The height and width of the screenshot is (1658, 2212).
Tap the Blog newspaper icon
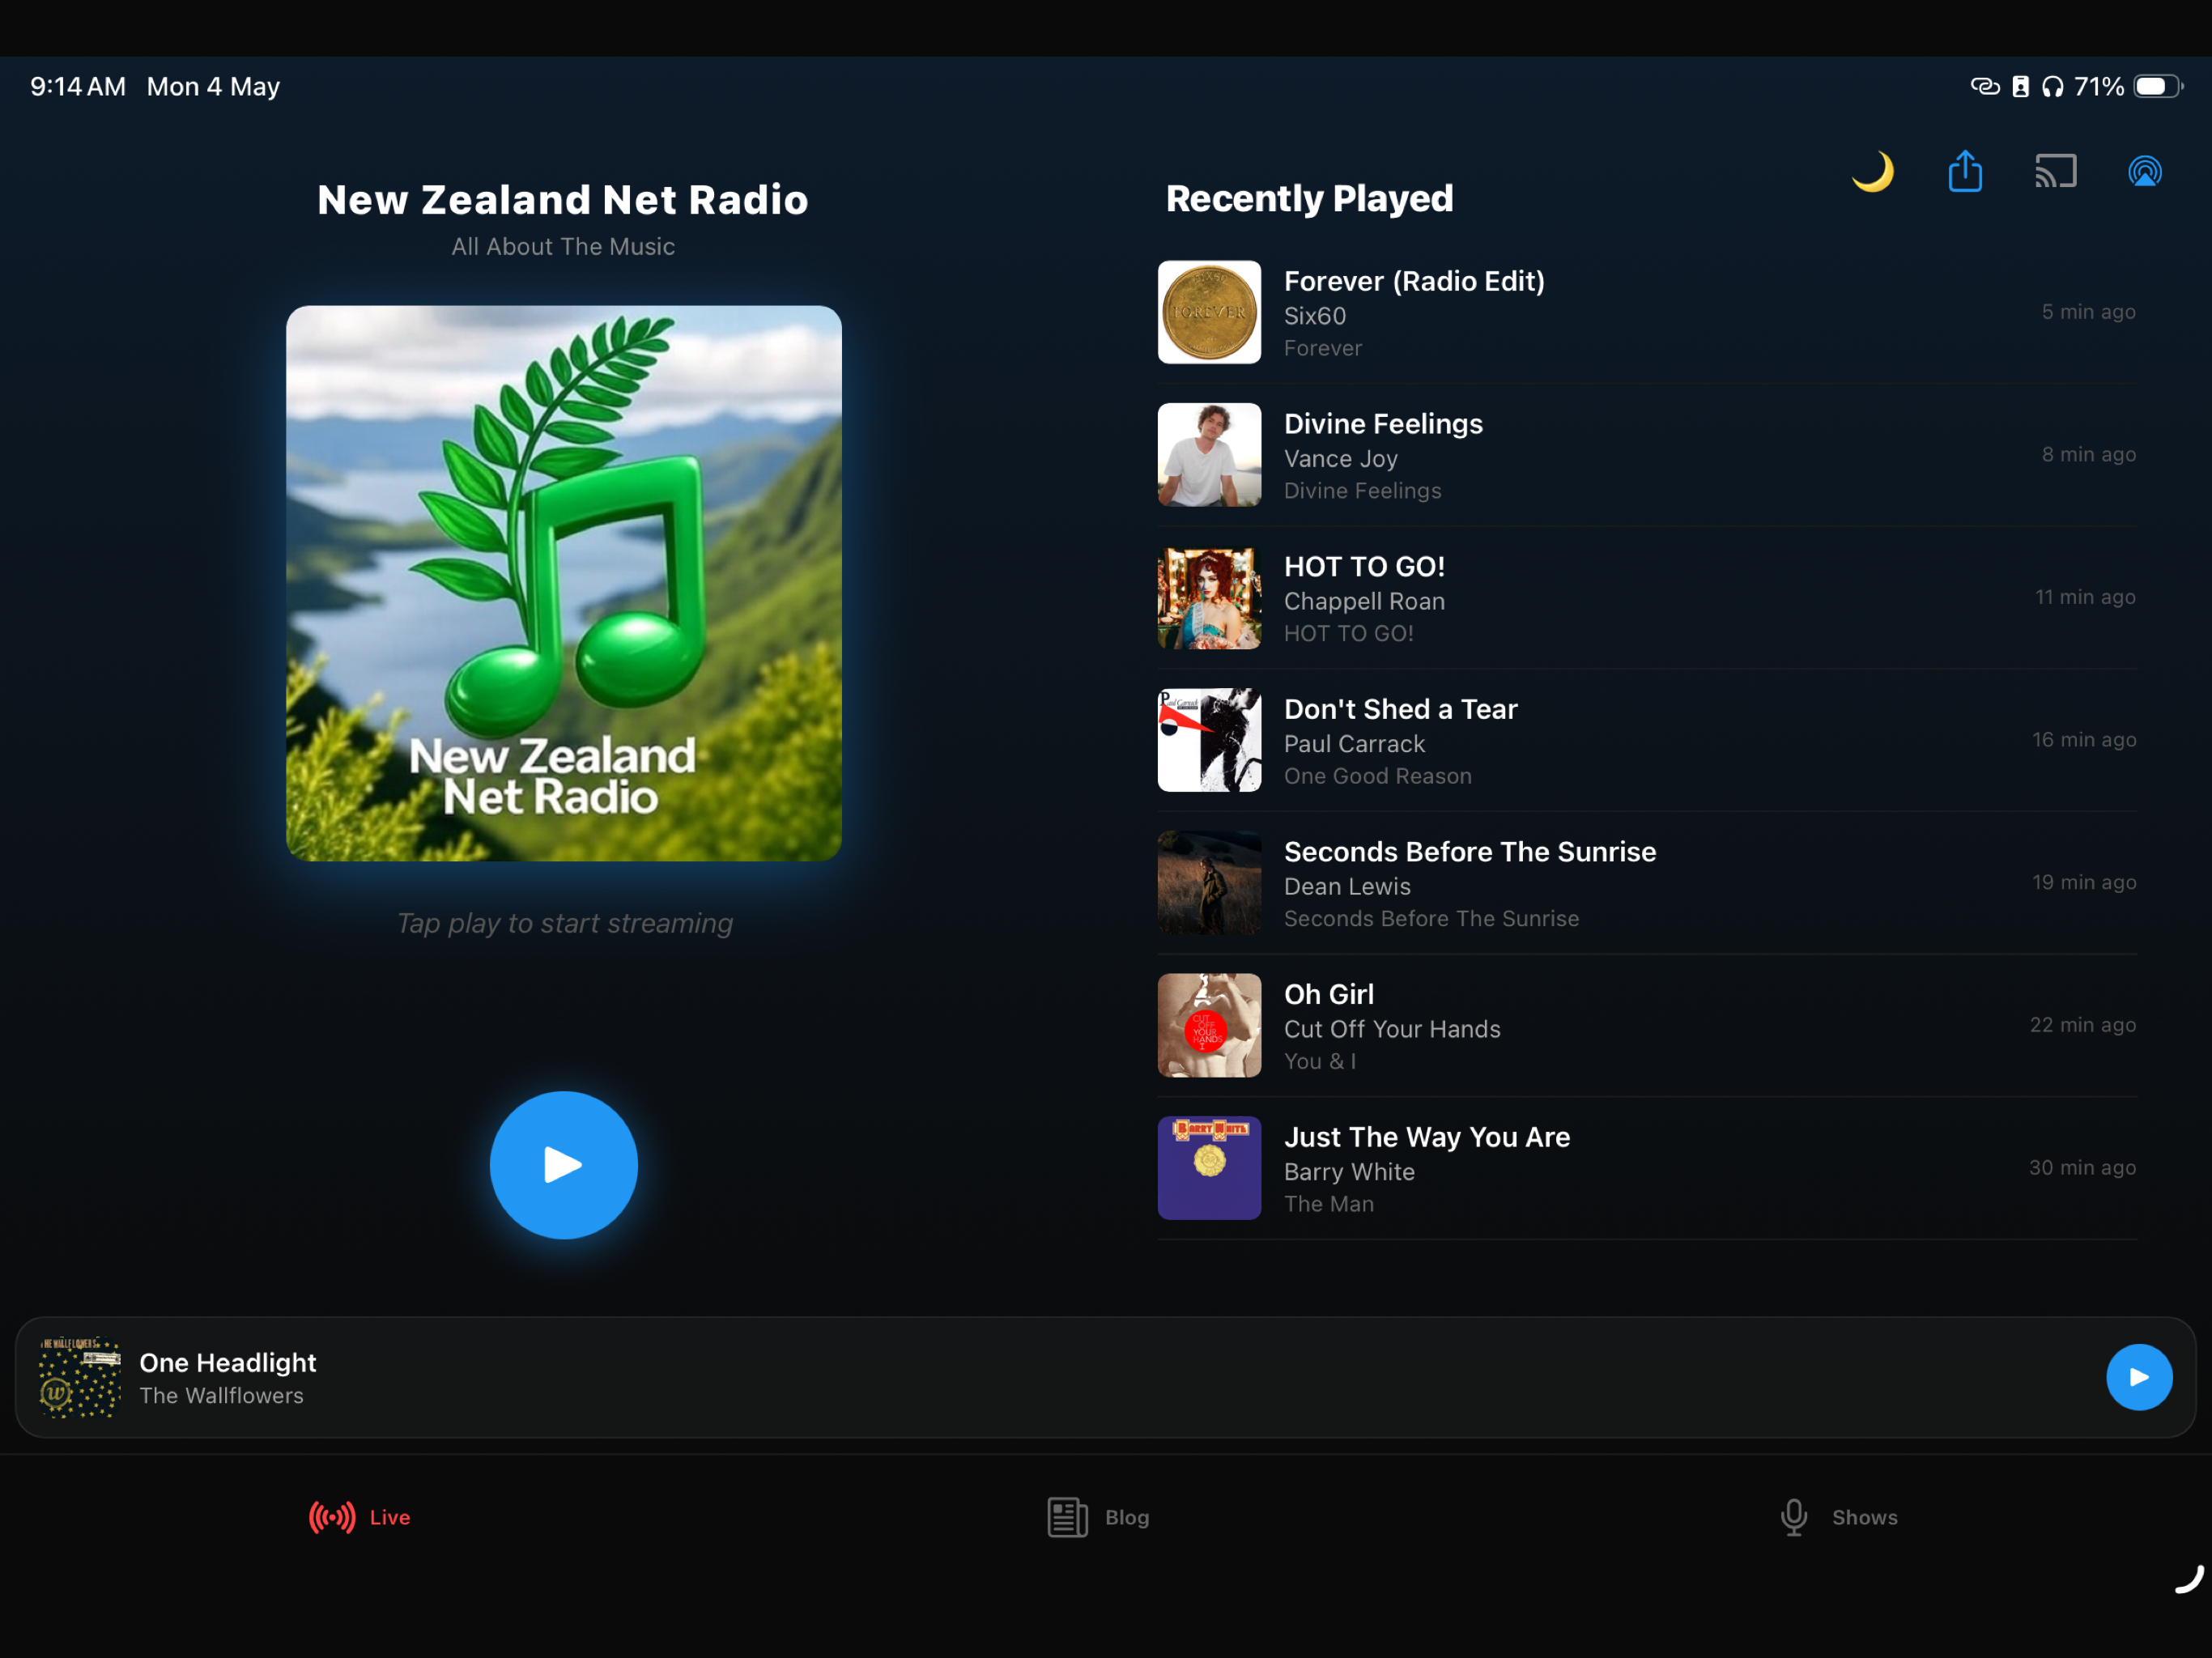tap(1067, 1516)
